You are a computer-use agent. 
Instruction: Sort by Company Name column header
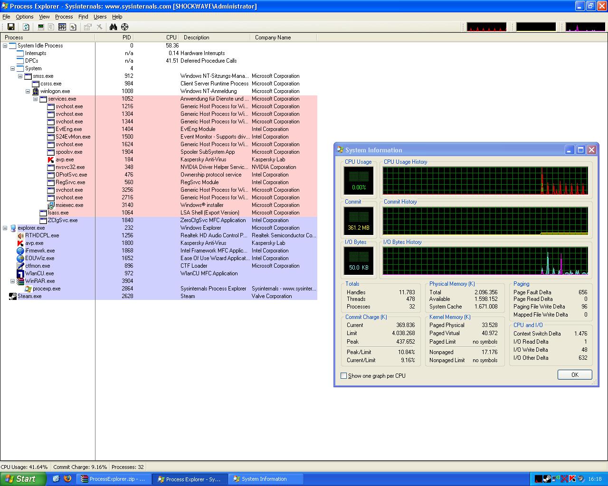pyautogui.click(x=283, y=37)
